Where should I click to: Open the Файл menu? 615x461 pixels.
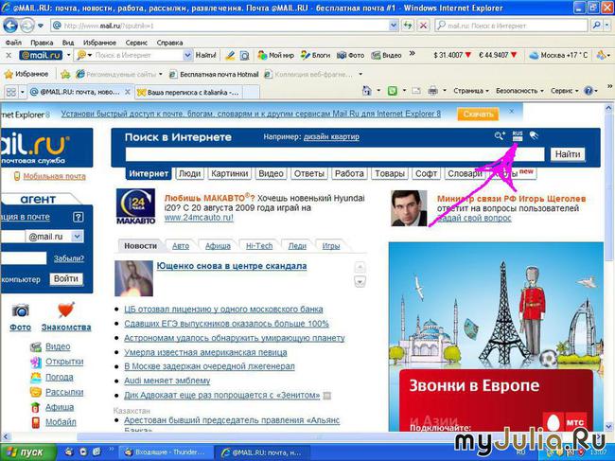tap(13, 43)
